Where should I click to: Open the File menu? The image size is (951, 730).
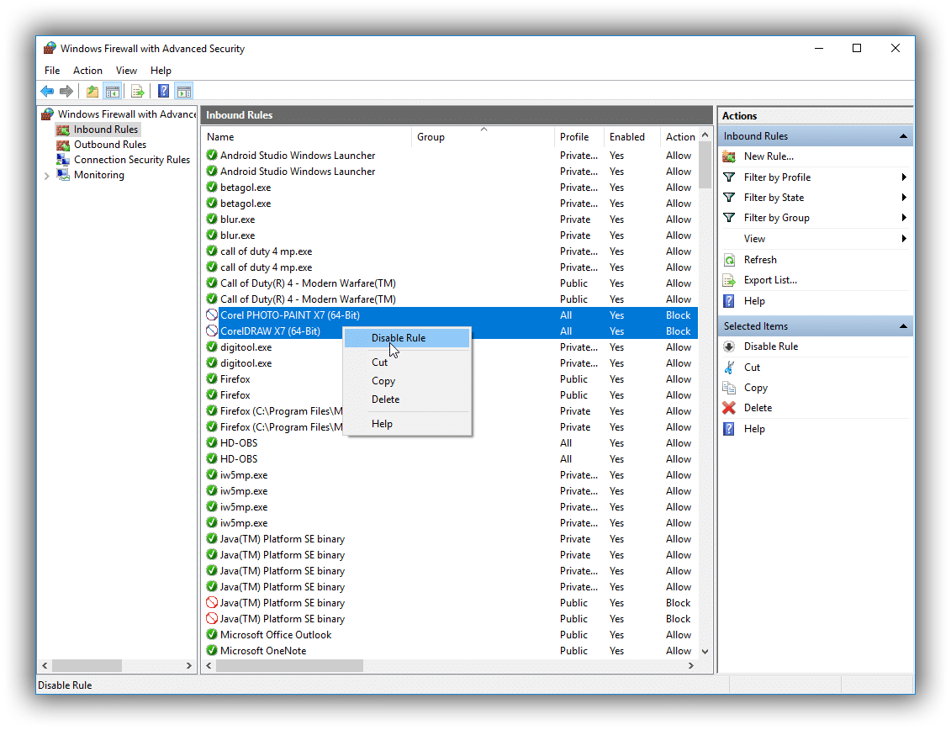[52, 71]
